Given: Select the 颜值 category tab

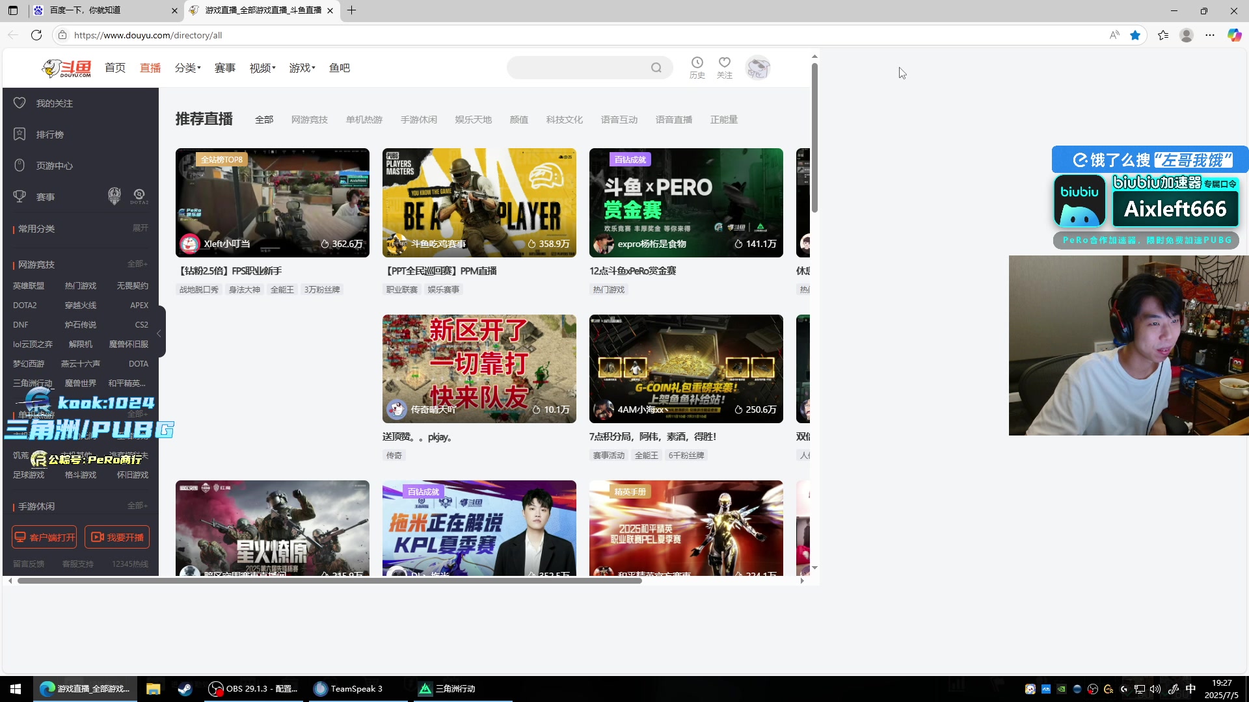Looking at the screenshot, I should (519, 120).
